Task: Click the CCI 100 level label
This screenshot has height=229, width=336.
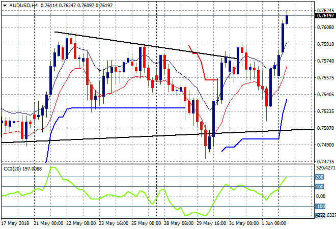Action: pyautogui.click(x=319, y=187)
